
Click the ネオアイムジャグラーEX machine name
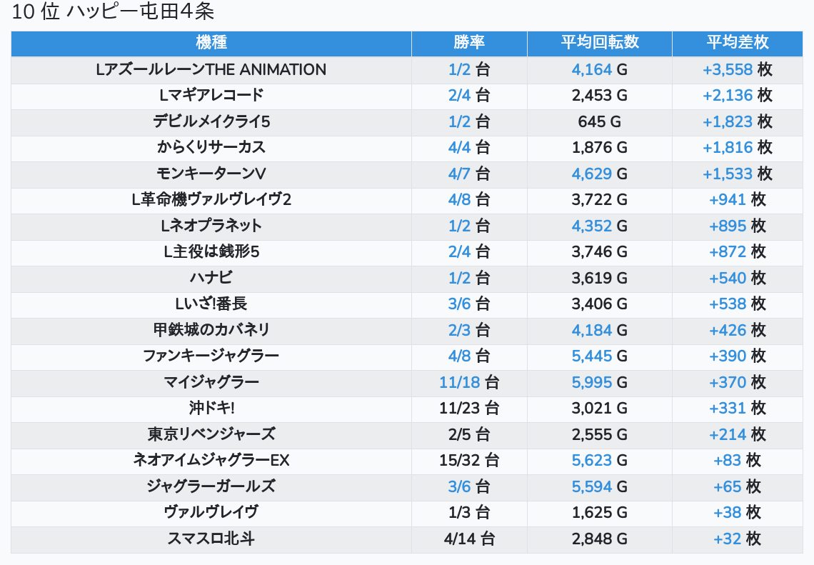211,460
